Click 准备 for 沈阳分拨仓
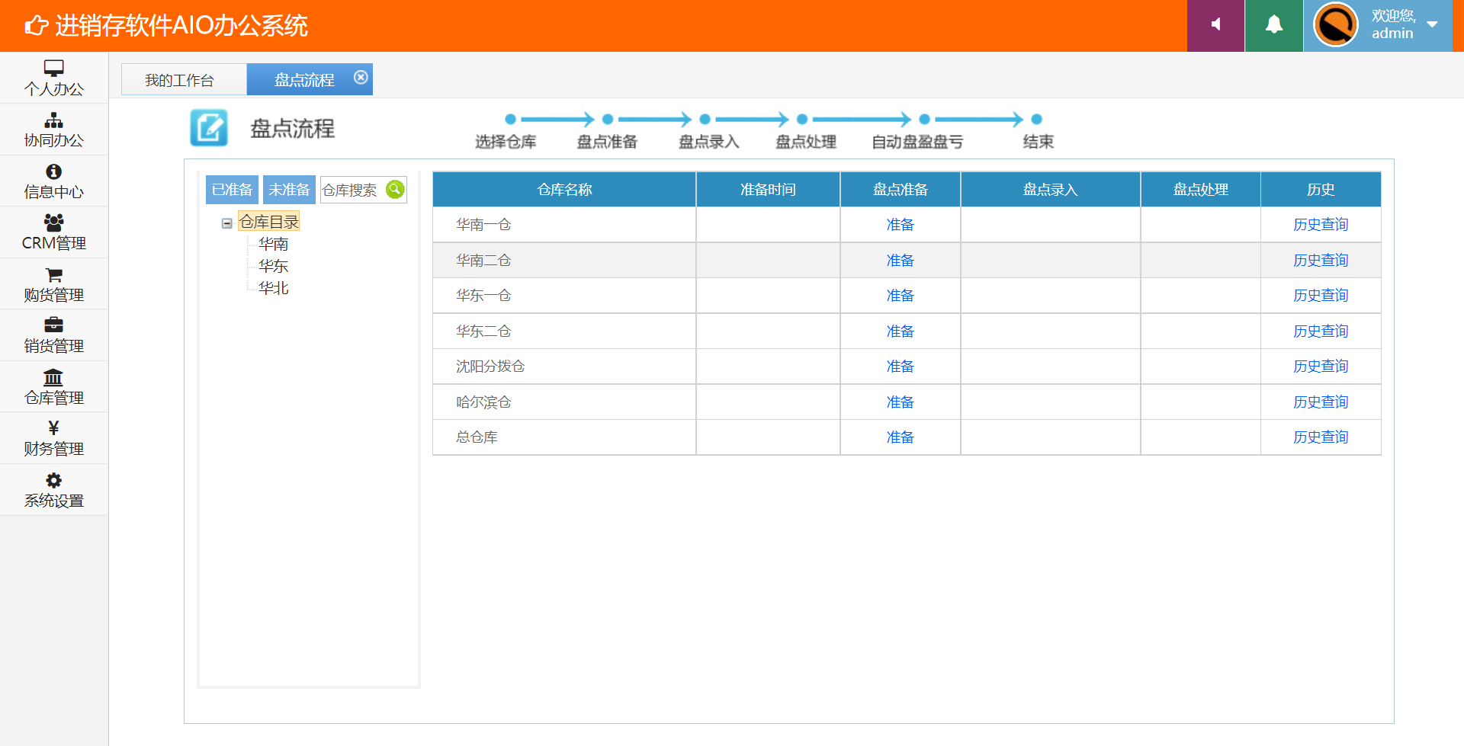This screenshot has width=1464, height=746. (x=900, y=367)
